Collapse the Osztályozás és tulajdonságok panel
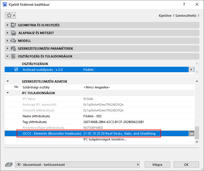 pos(8,56)
